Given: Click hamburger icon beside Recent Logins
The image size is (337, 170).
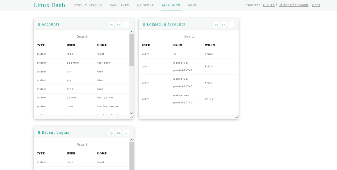Looking at the screenshot, I should (39, 133).
